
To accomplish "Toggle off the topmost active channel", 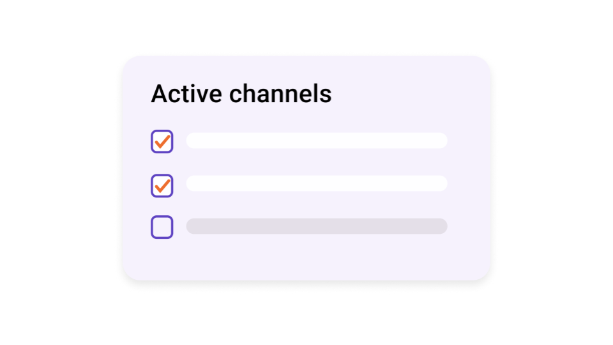I will pyautogui.click(x=162, y=141).
